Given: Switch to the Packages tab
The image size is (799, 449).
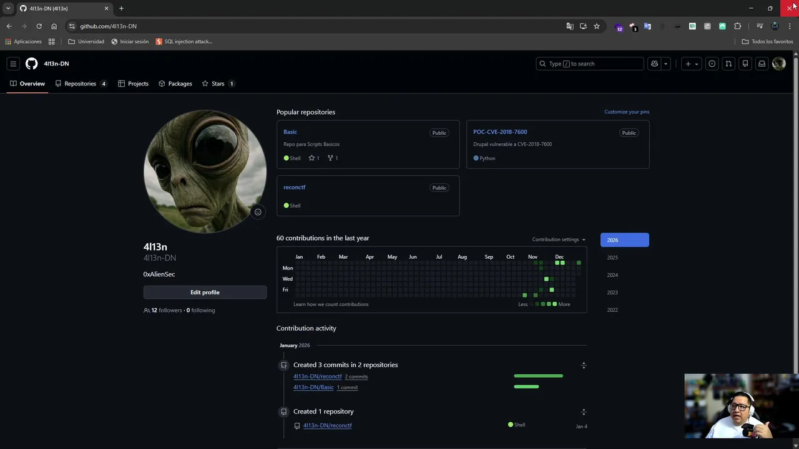Looking at the screenshot, I should [175, 84].
